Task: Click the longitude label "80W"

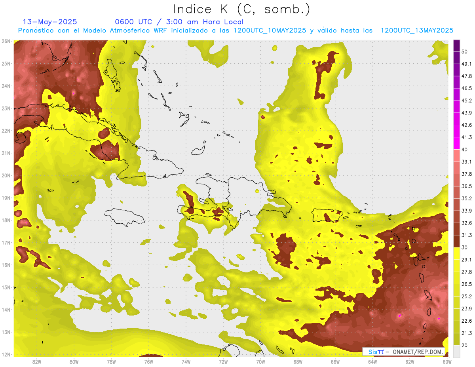Action: [74, 361]
